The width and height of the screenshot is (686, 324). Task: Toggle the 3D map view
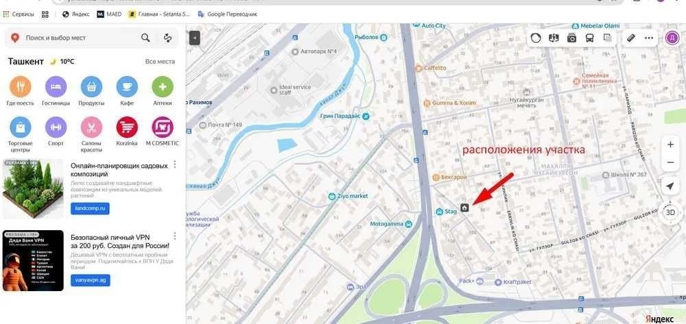(670, 212)
